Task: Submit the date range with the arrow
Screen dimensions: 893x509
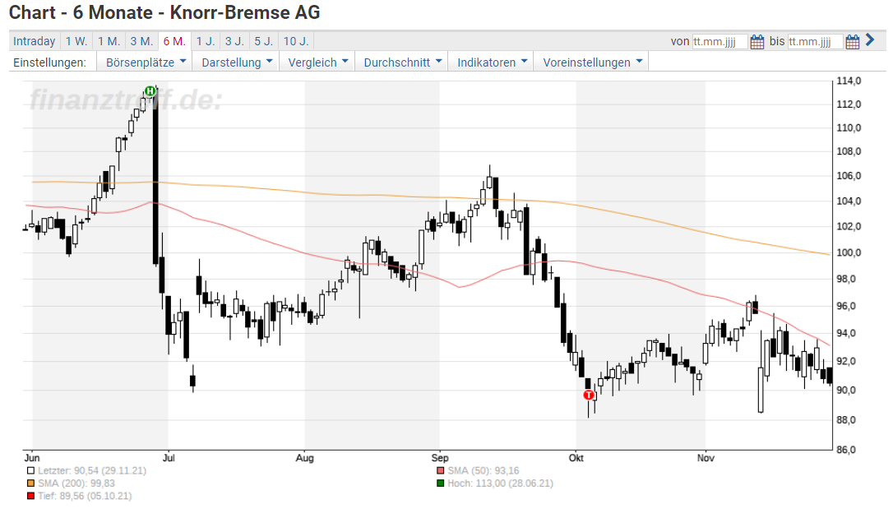Action: coord(870,39)
